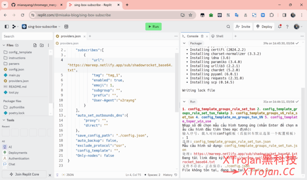Image resolution: width=307 pixels, height=180 pixels.
Task: Bookmark this page with the star icon
Action: (191, 15)
